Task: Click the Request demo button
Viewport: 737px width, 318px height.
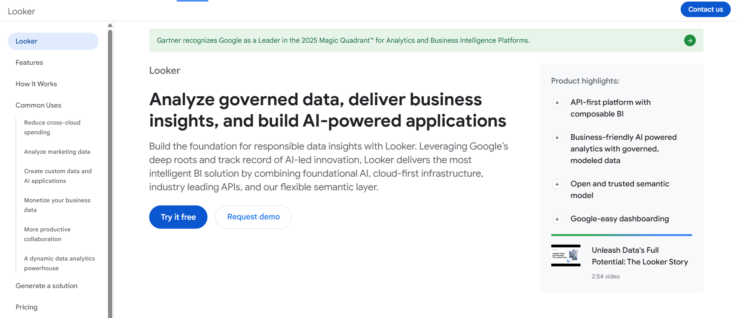Action: pyautogui.click(x=253, y=217)
